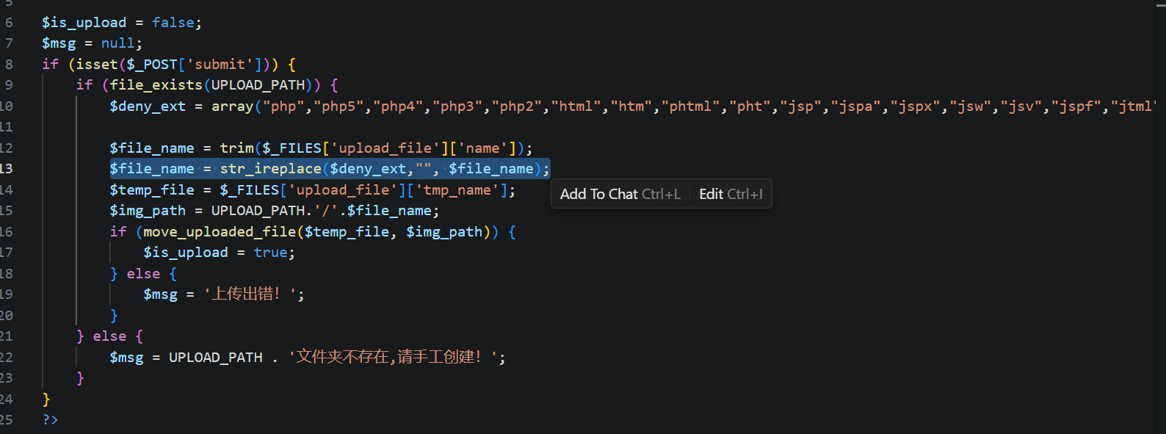Viewport: 1166px width, 434px height.
Task: Place cursor on $deny_ext variable declaration
Action: point(148,106)
